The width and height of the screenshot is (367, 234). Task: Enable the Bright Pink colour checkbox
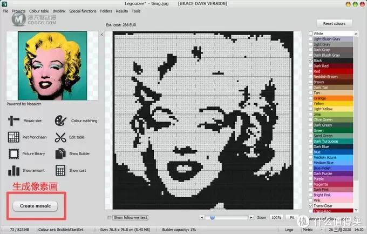pos(310,195)
